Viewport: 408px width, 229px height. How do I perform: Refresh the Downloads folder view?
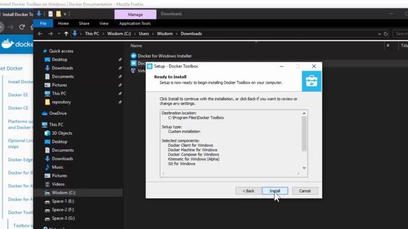pos(386,34)
